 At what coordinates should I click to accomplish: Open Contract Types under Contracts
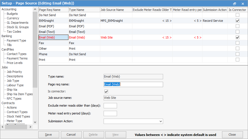coord(17,112)
